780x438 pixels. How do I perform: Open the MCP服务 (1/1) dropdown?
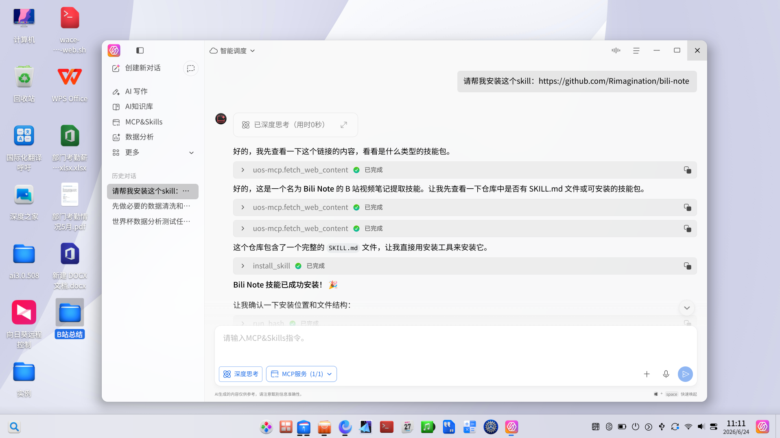pos(302,374)
